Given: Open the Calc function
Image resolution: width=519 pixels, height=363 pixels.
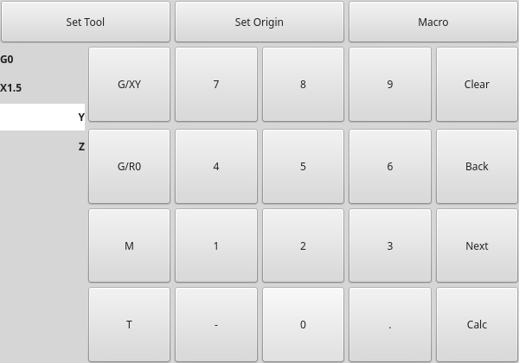Looking at the screenshot, I should [477, 324].
